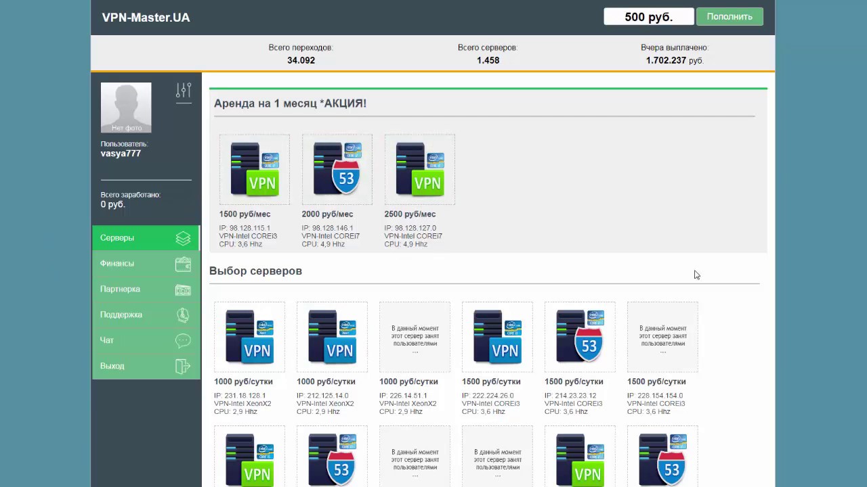Click the VPN-Master.UA logo
Screen dimensions: 867x487
coord(146,18)
